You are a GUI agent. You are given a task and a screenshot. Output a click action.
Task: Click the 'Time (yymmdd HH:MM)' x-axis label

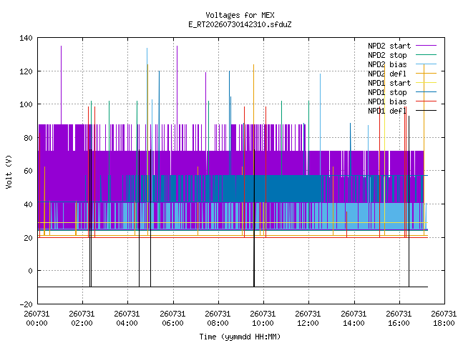(x=240, y=337)
